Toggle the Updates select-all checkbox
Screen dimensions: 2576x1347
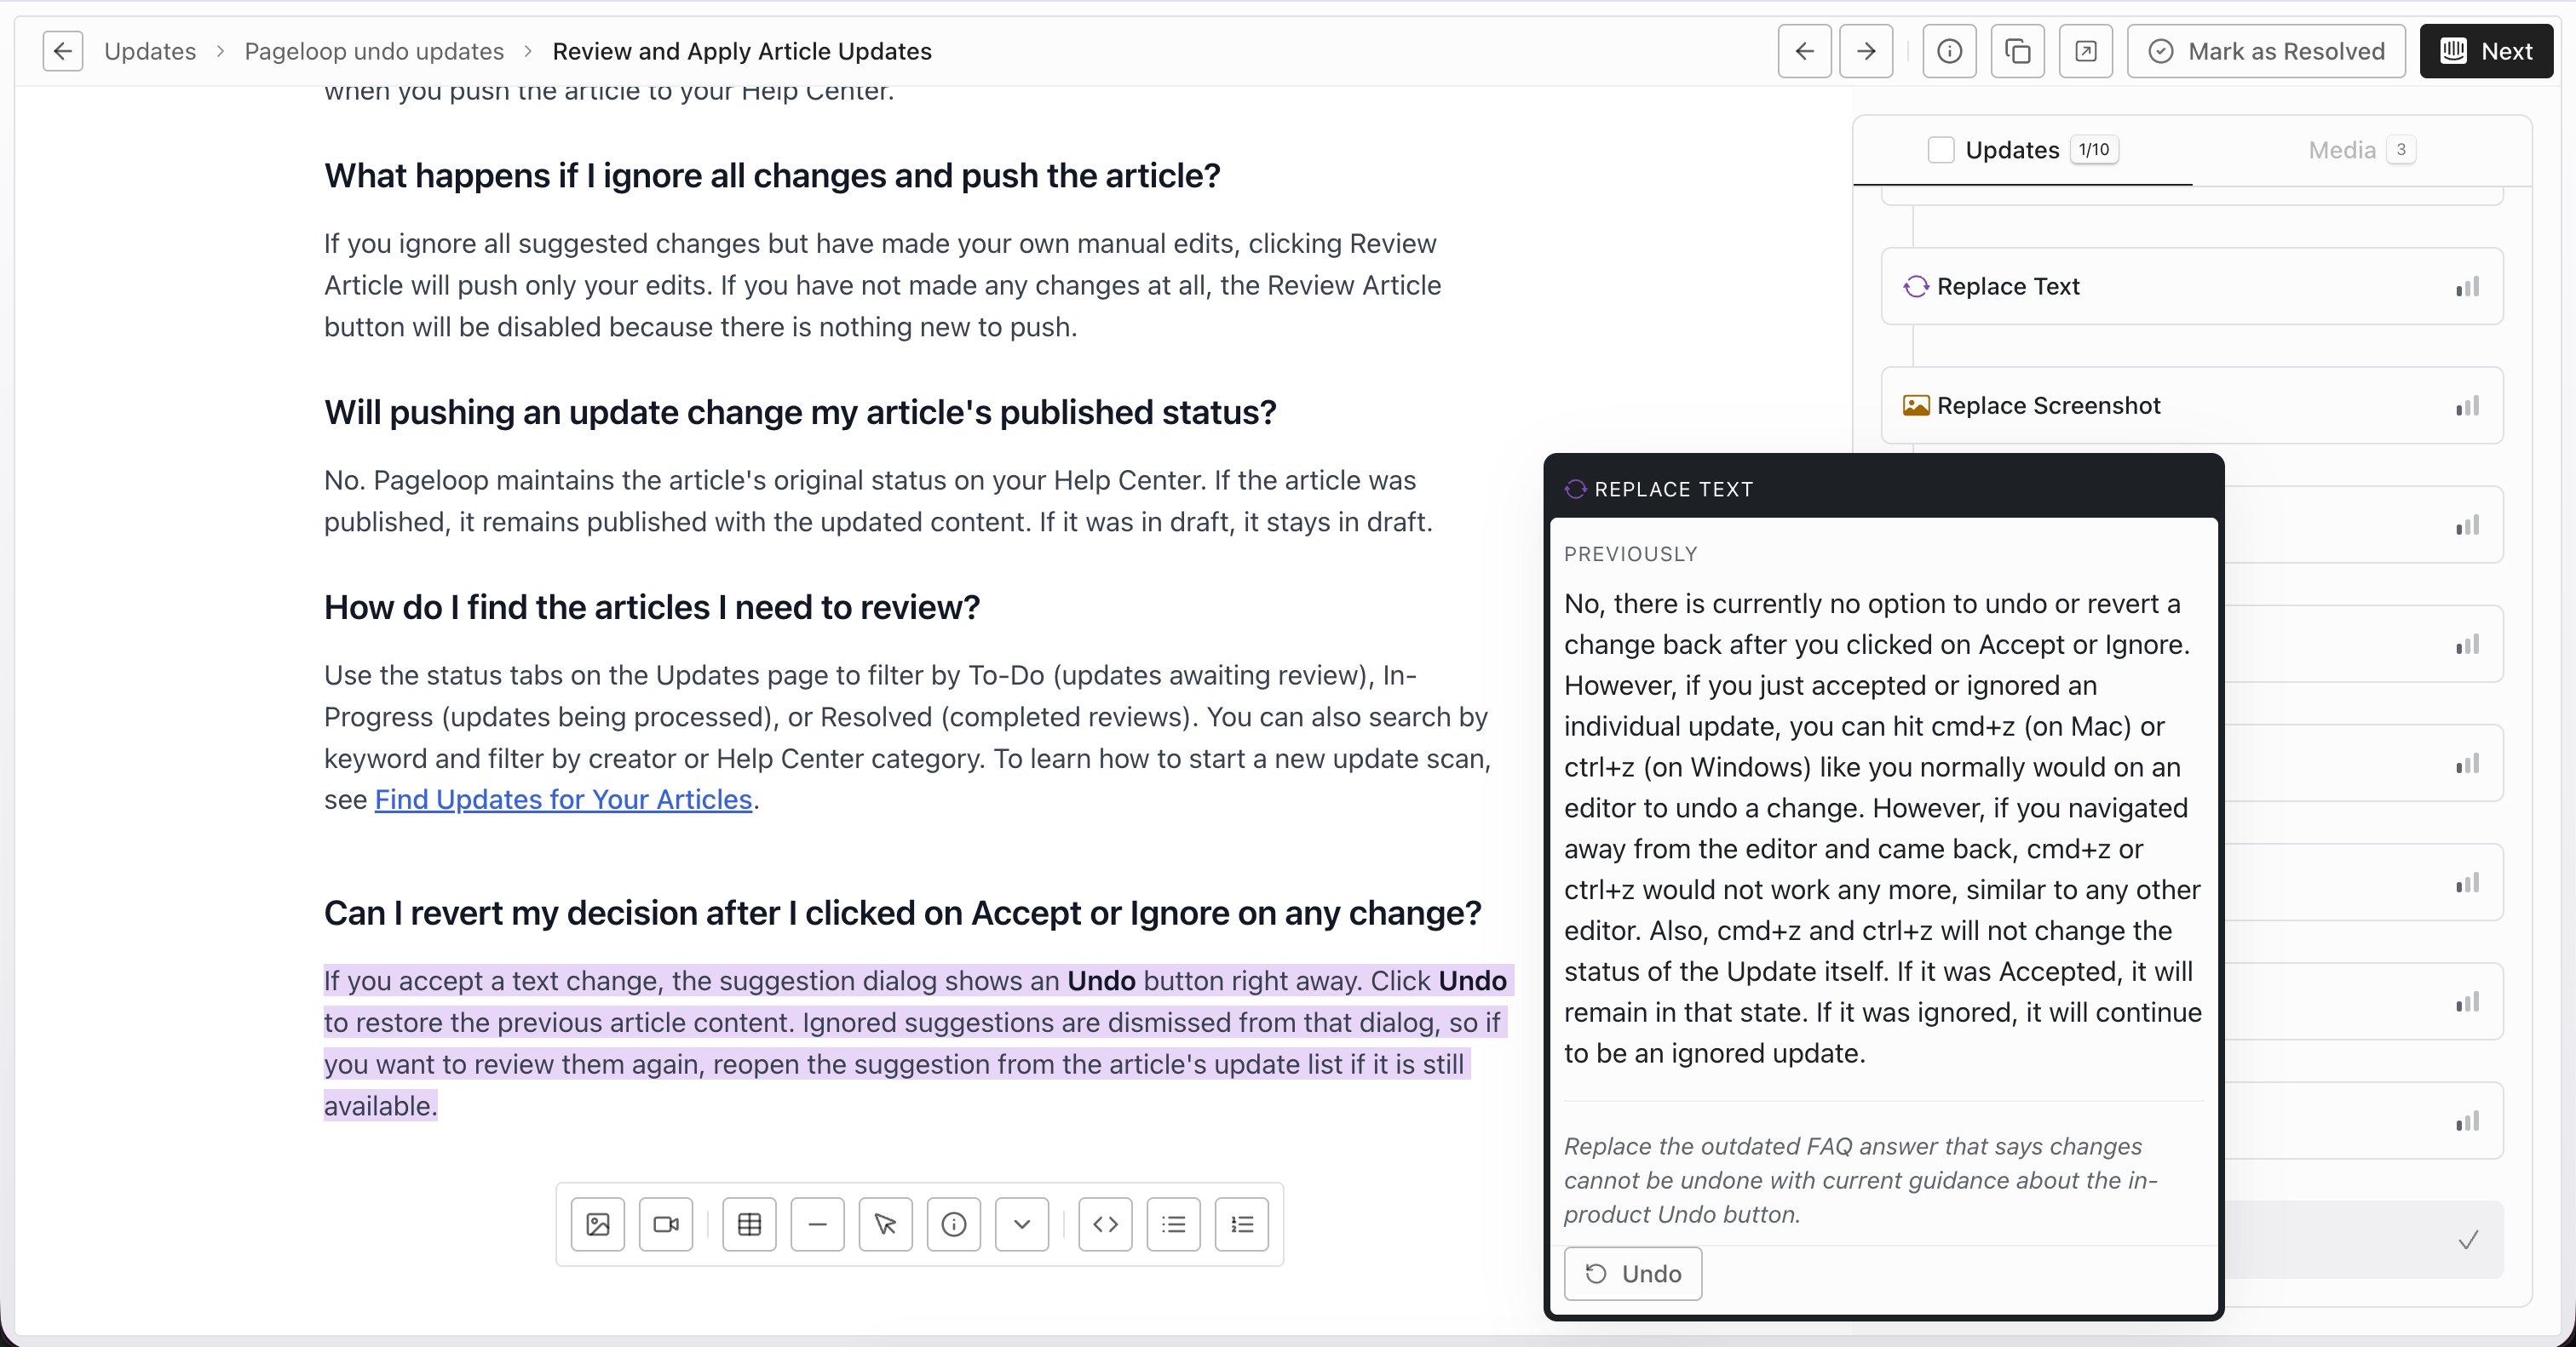pos(1940,150)
